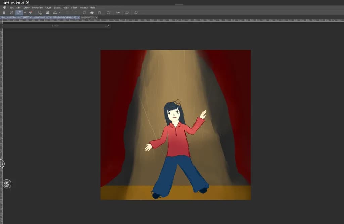The height and width of the screenshot is (224, 344).
Task: Open the File menu
Action: [x=12, y=8]
